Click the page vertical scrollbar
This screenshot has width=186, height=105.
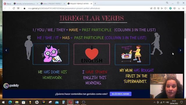pos(185,55)
